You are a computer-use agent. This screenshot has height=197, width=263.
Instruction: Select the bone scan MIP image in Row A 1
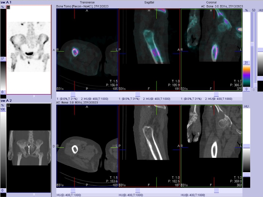pos(29,50)
